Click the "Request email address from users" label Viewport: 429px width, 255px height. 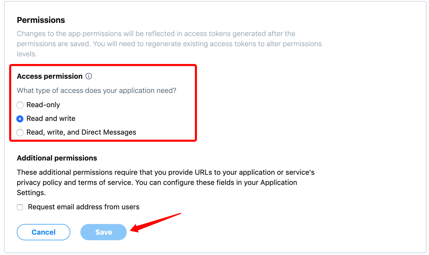[84, 207]
